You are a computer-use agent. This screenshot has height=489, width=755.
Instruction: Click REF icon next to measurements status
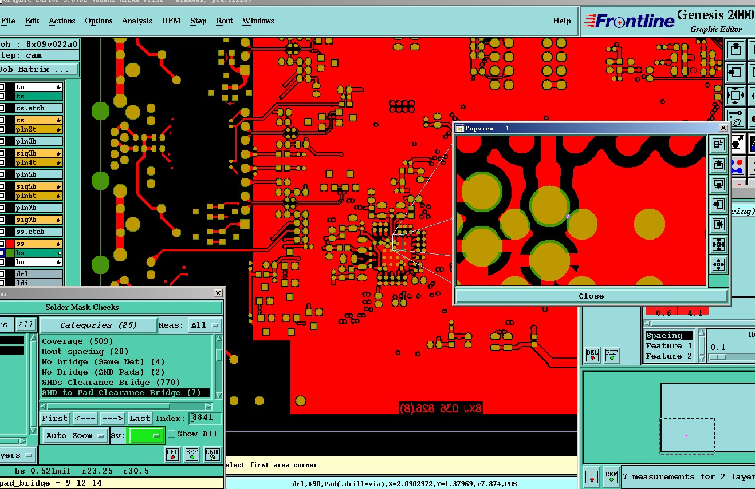[611, 476]
